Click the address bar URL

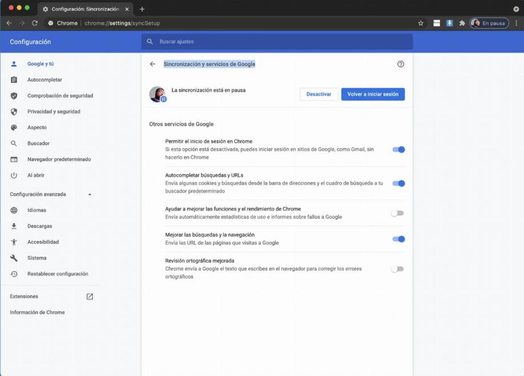(122, 23)
